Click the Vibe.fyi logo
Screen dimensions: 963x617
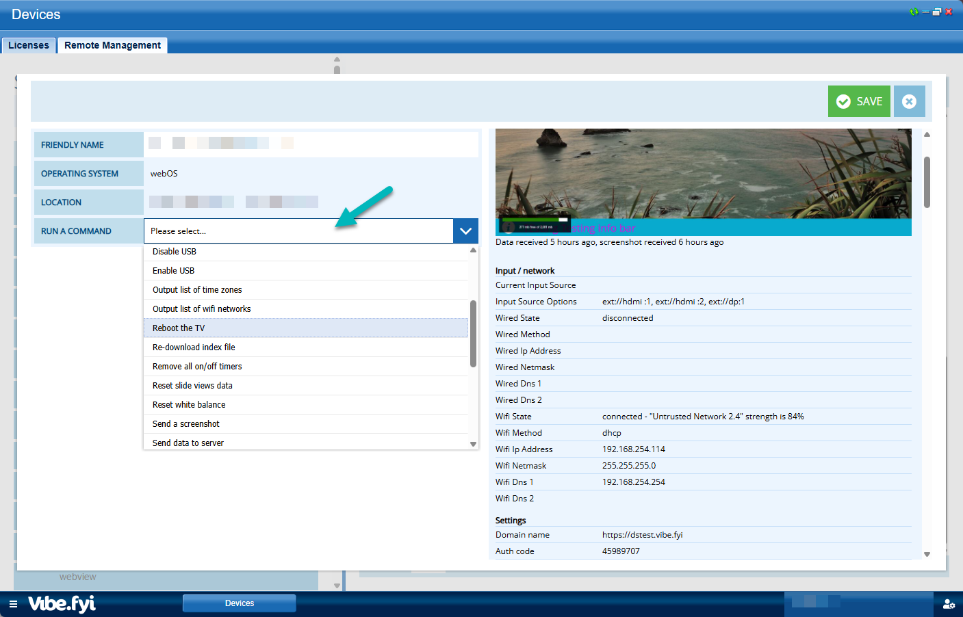coord(62,603)
